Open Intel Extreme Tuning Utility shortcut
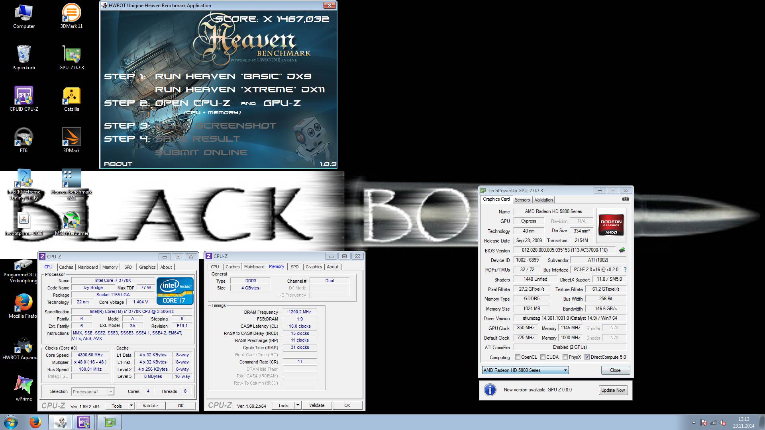Image resolution: width=765 pixels, height=430 pixels. (x=24, y=185)
